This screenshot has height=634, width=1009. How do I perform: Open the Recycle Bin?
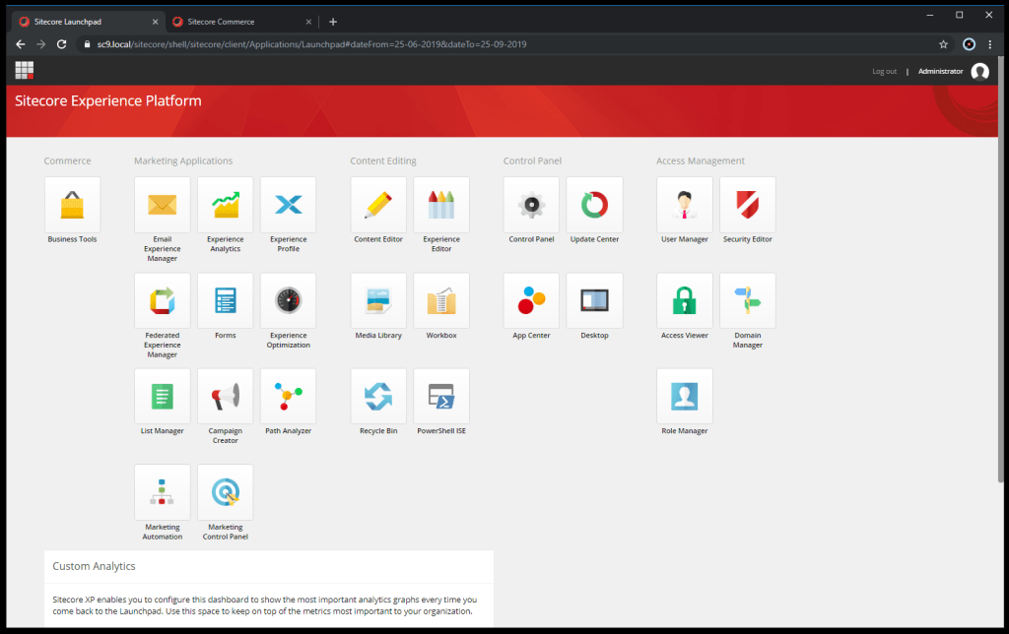378,396
